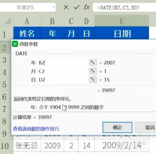Click the = 2007 evaluated year value

(x=107, y=63)
